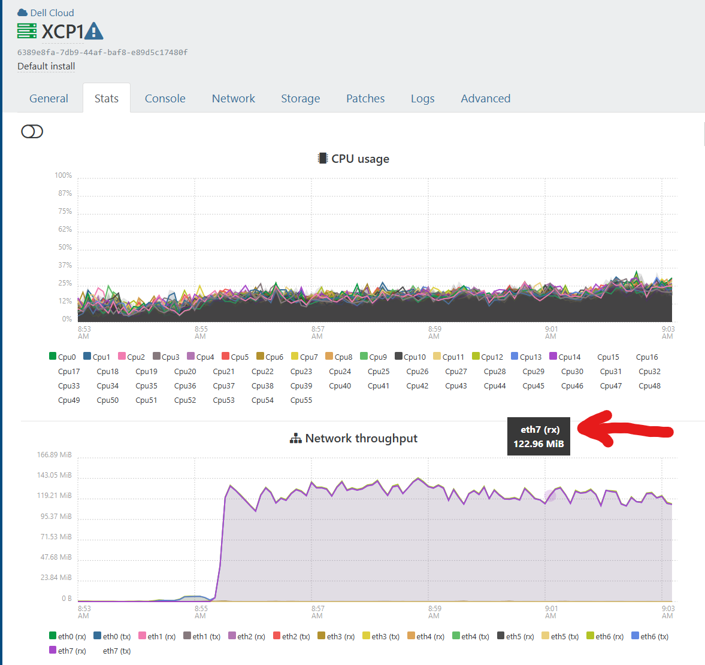Go to the Storage tab

click(x=300, y=99)
